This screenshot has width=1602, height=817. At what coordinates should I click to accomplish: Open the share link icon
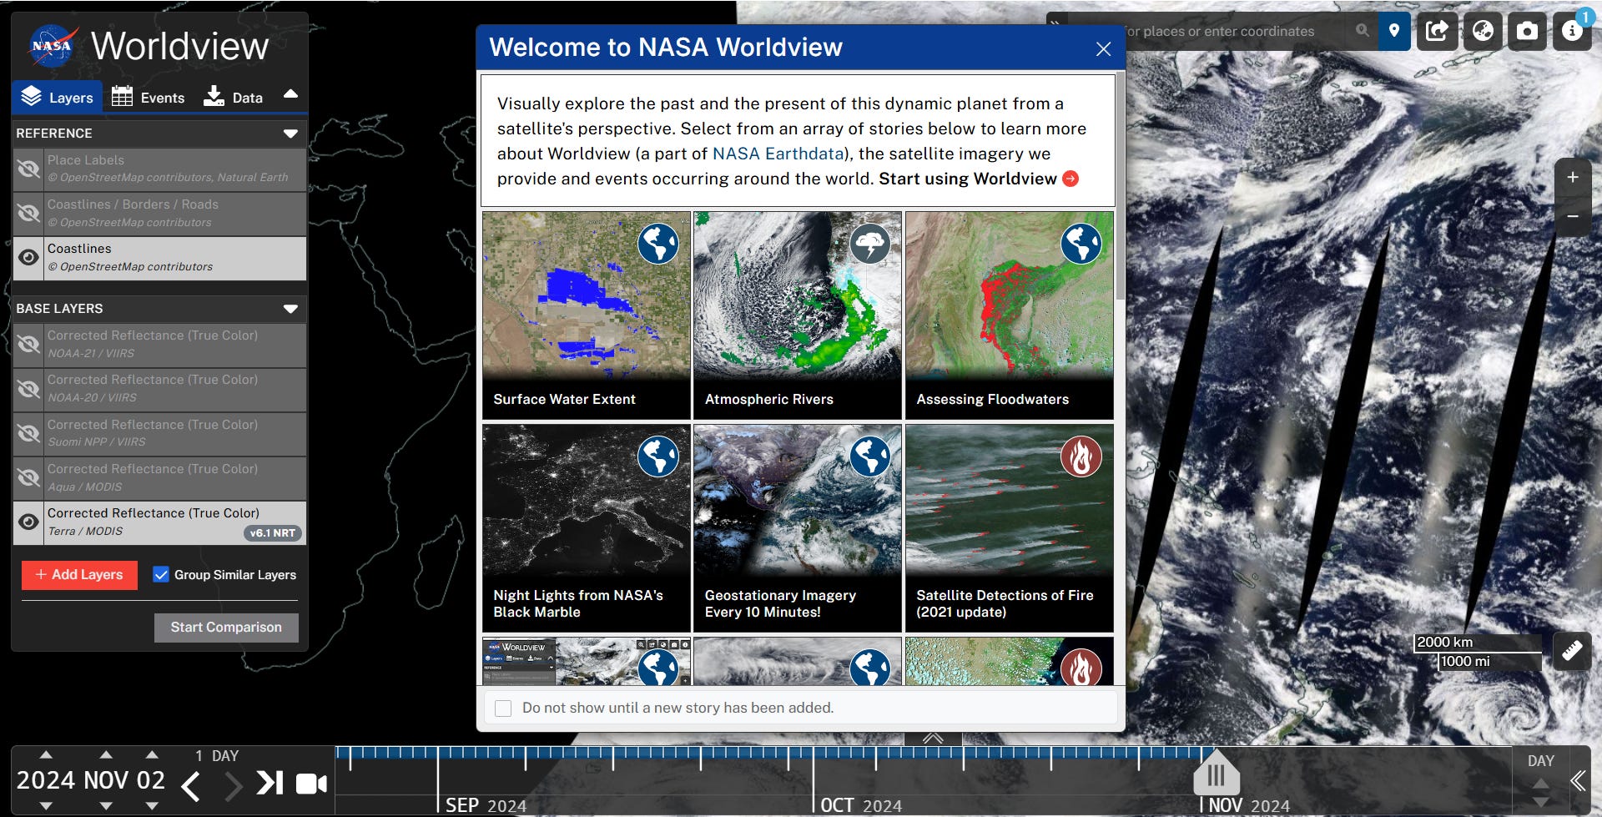click(x=1437, y=32)
